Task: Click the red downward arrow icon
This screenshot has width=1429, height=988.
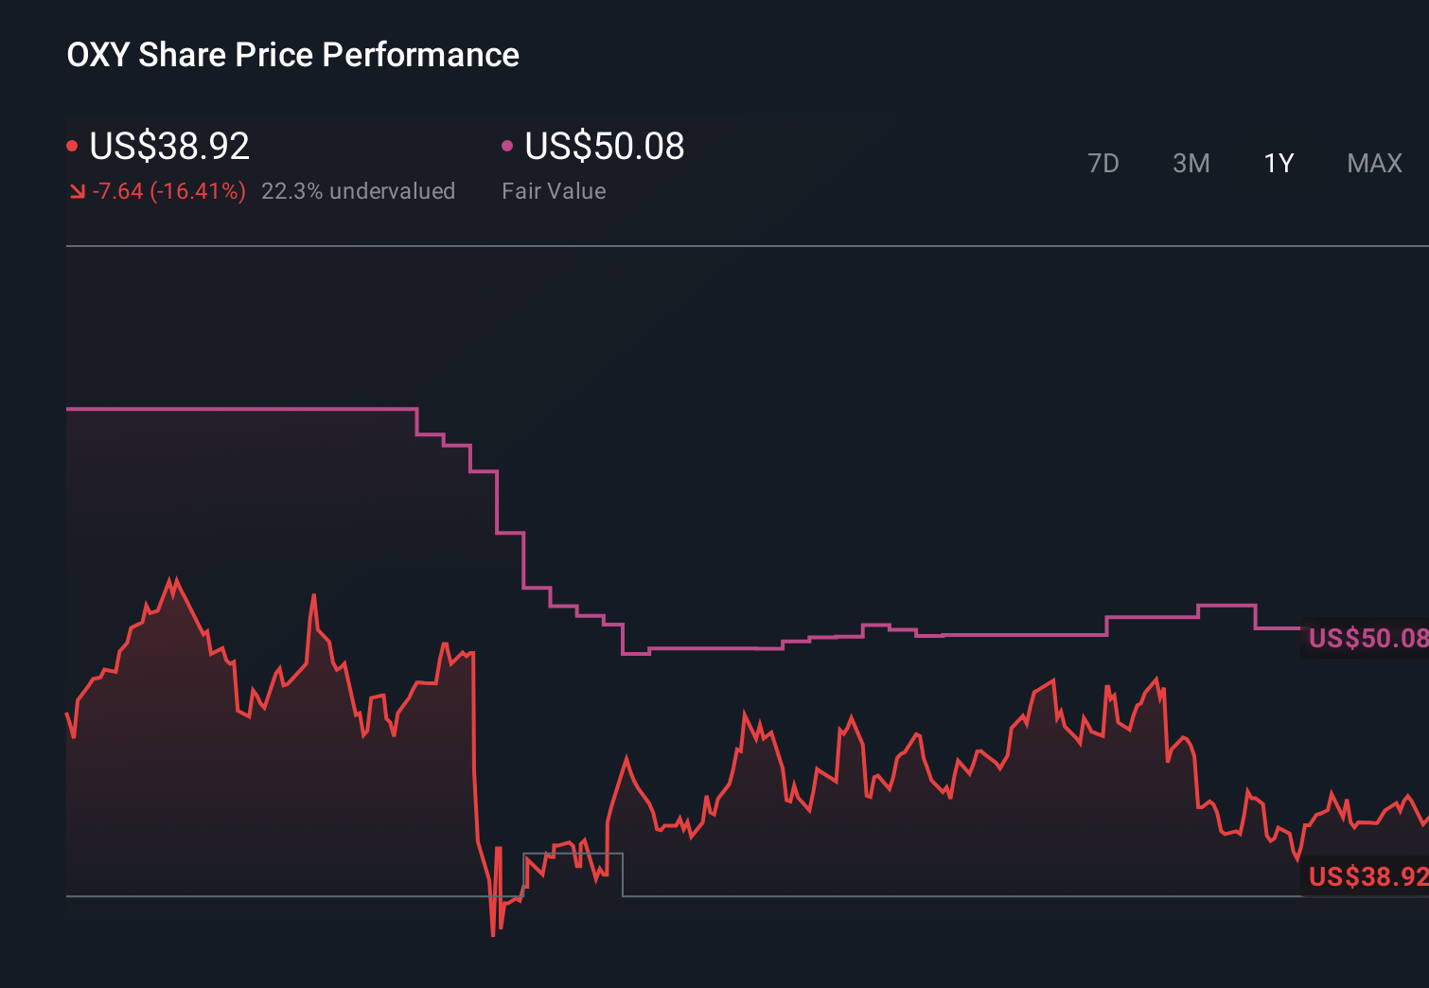Action: click(78, 192)
